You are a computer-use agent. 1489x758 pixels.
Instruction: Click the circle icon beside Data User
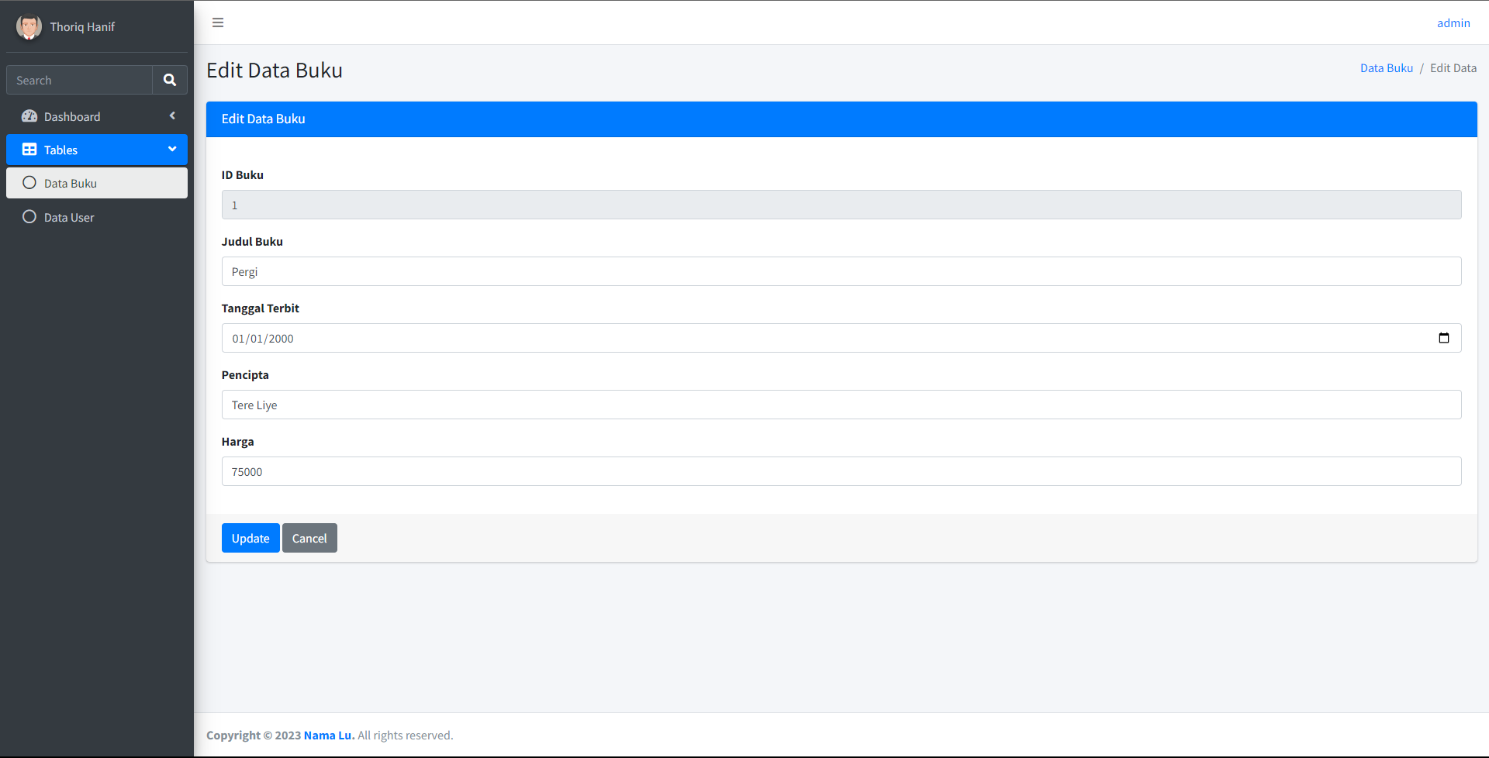(29, 217)
